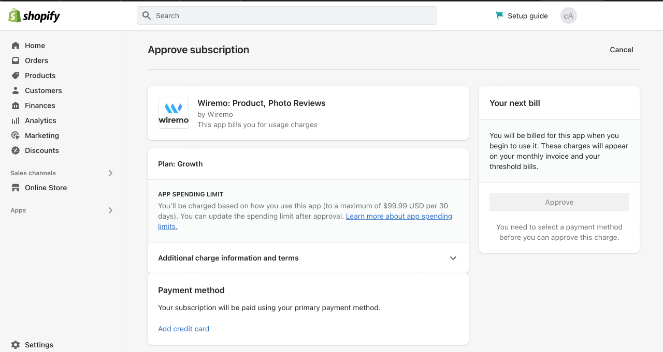Click the Products tag icon
The image size is (663, 352).
coord(16,75)
